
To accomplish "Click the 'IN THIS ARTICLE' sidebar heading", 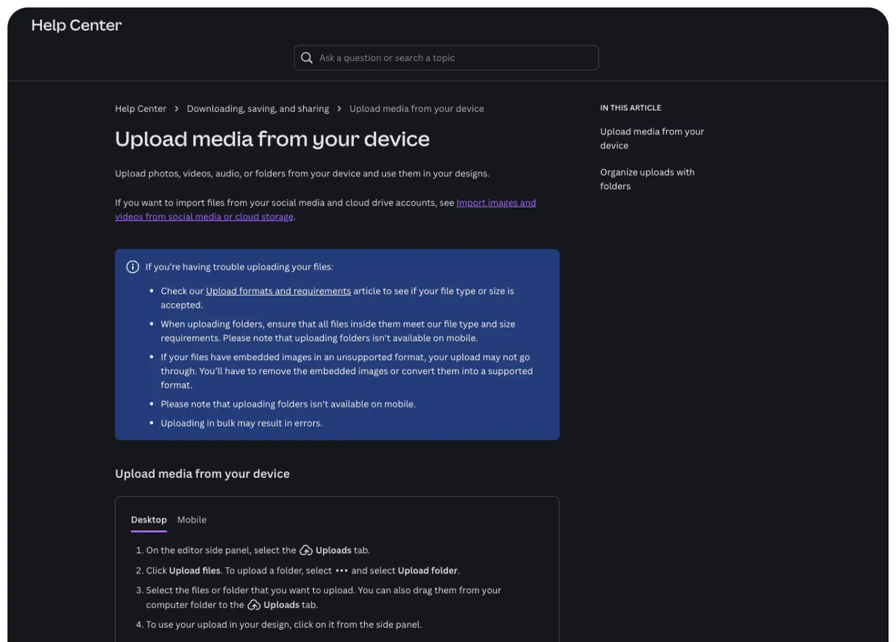I will 630,108.
